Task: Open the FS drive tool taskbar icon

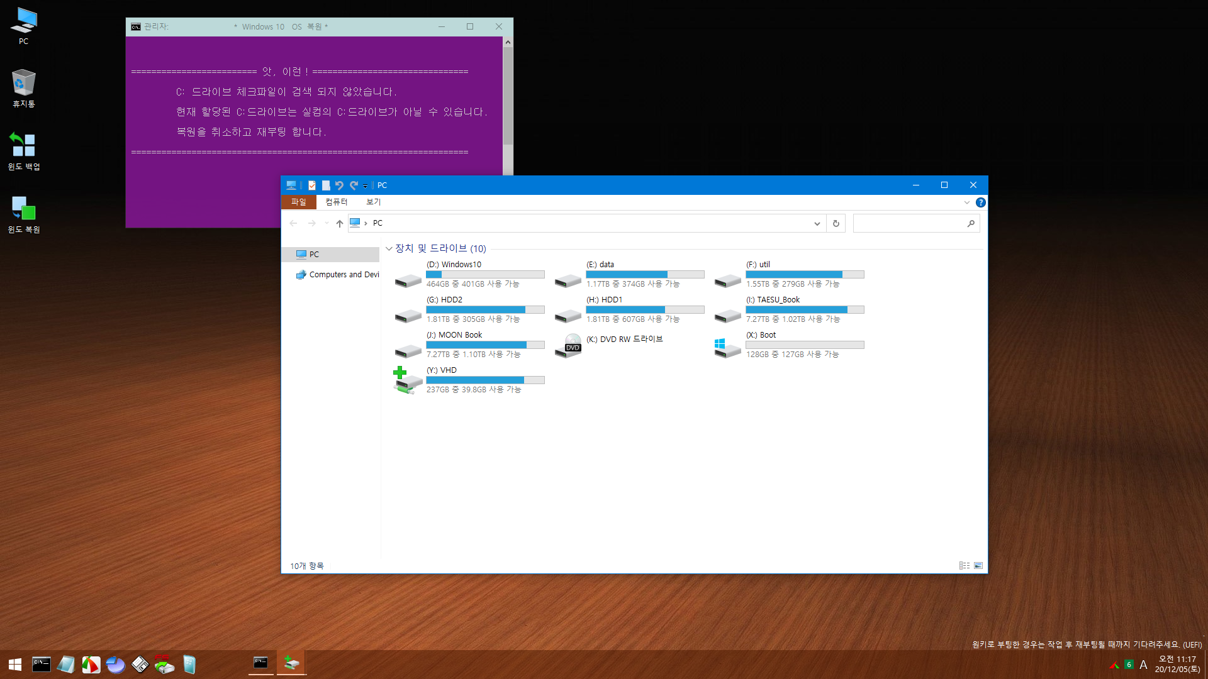Action: click(x=164, y=665)
